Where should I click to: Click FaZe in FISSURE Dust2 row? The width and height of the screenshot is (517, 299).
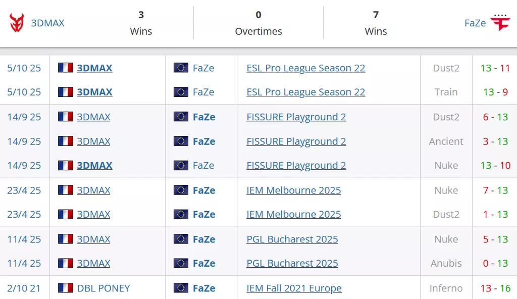pos(204,117)
